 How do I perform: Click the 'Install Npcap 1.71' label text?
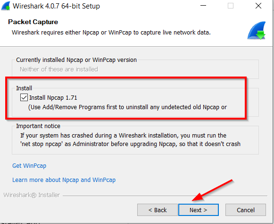[53, 98]
